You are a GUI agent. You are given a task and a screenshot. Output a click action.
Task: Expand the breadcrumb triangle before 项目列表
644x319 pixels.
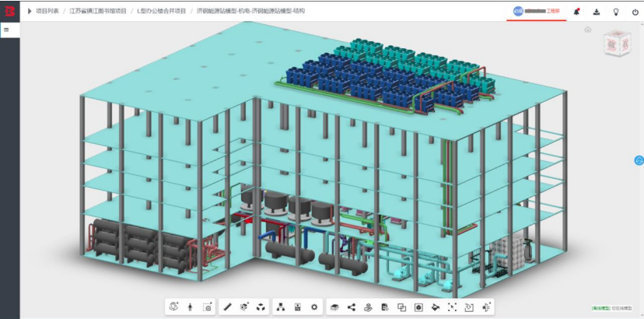click(30, 11)
